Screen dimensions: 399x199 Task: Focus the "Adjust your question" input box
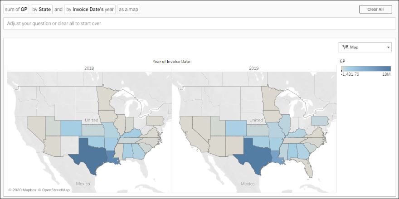(199, 24)
